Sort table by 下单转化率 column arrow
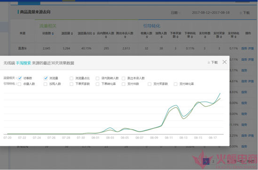 click(x=192, y=37)
